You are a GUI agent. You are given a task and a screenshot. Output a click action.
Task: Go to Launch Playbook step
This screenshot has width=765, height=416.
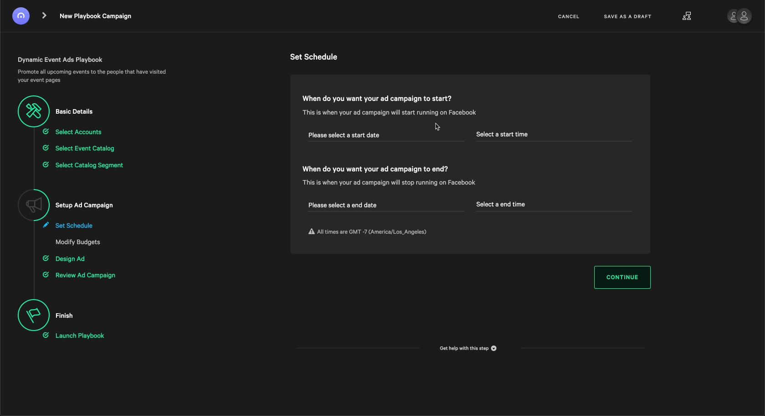(80, 336)
